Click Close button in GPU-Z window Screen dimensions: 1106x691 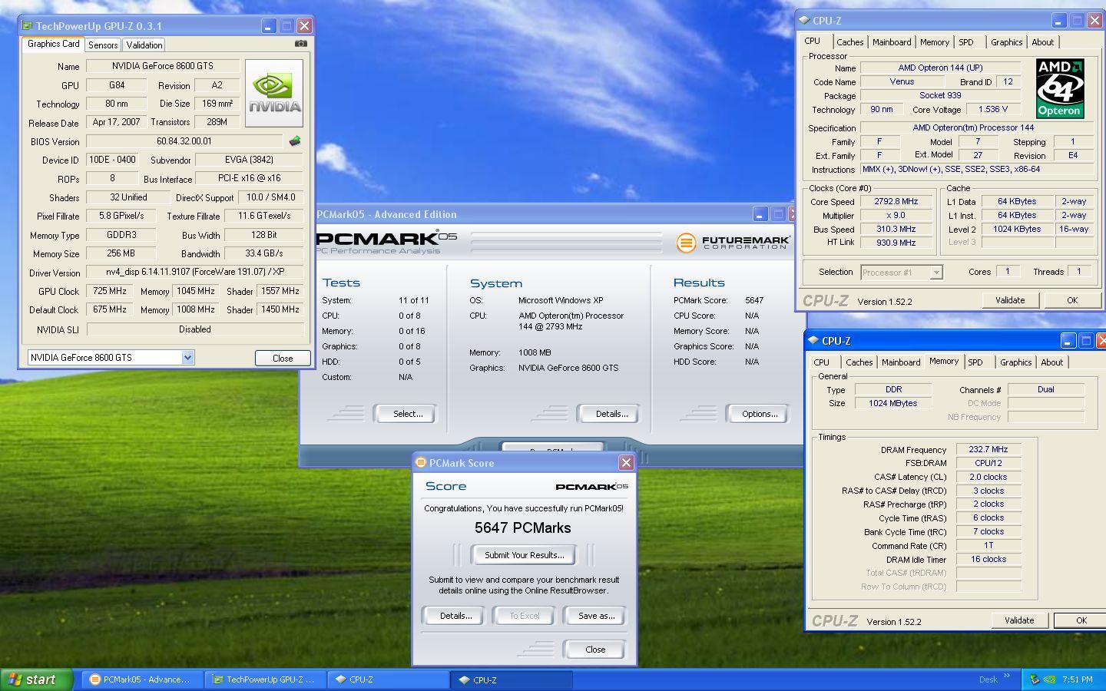[x=282, y=358]
